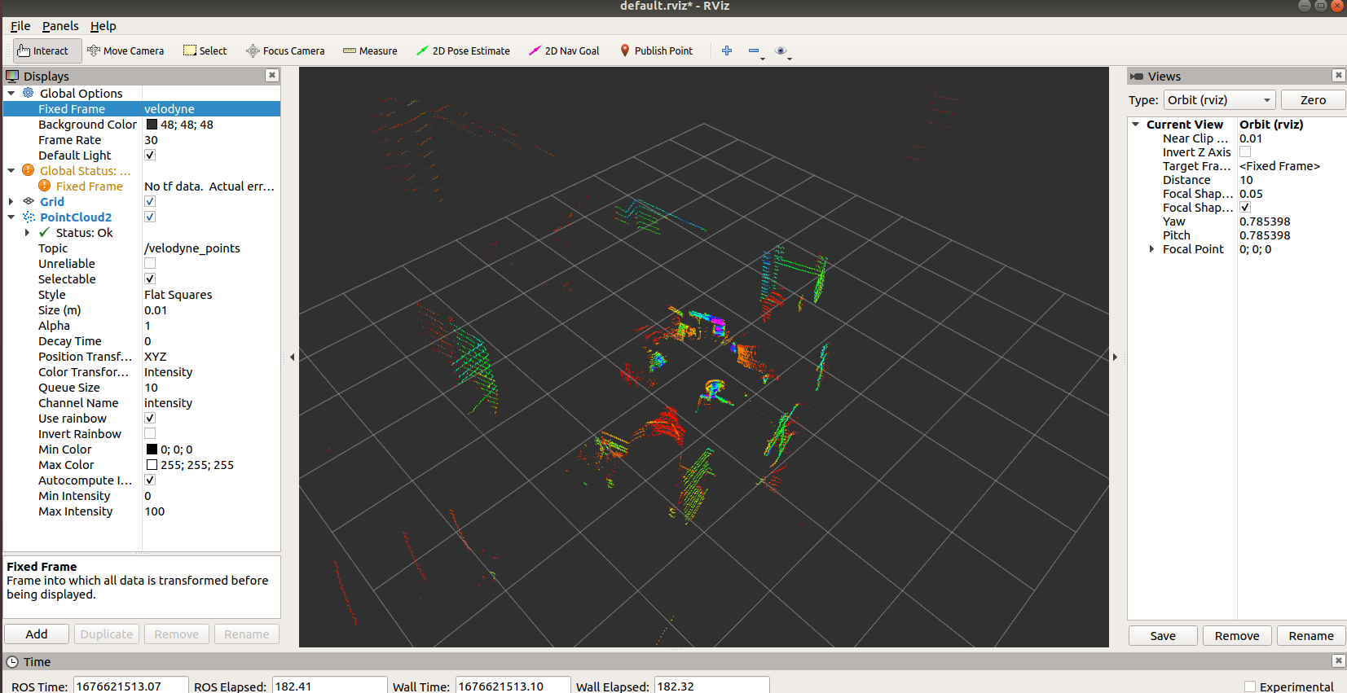Select the Interact tool
1347x693 pixels.
pos(47,50)
